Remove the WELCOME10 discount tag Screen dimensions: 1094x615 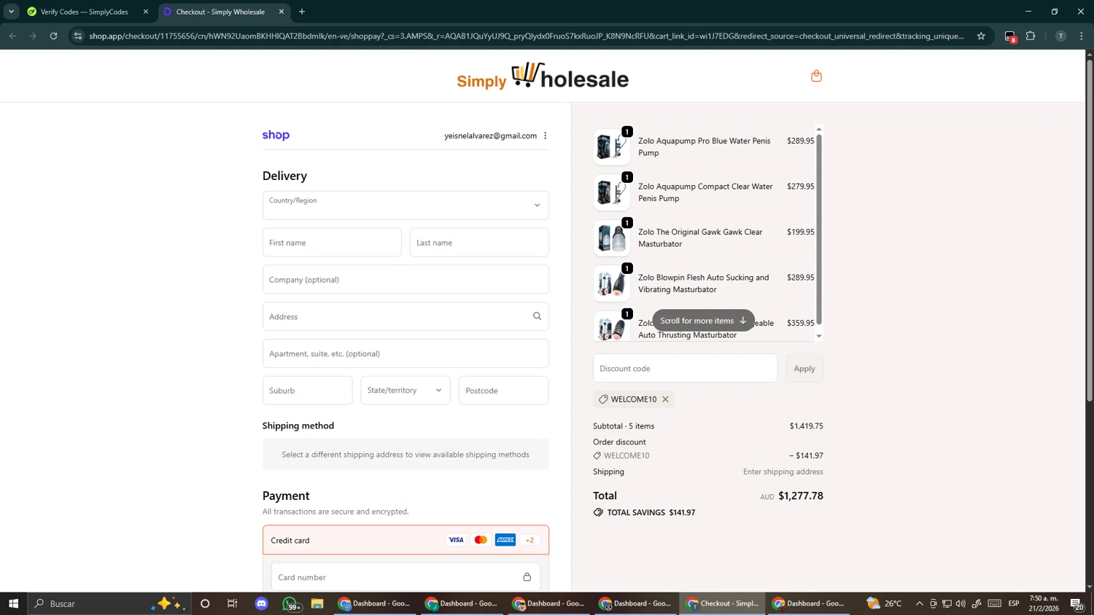(665, 399)
